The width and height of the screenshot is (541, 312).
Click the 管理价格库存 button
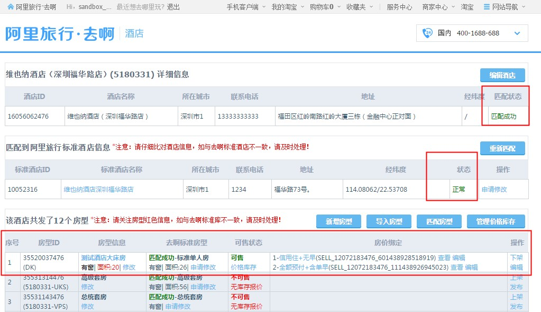pyautogui.click(x=496, y=221)
